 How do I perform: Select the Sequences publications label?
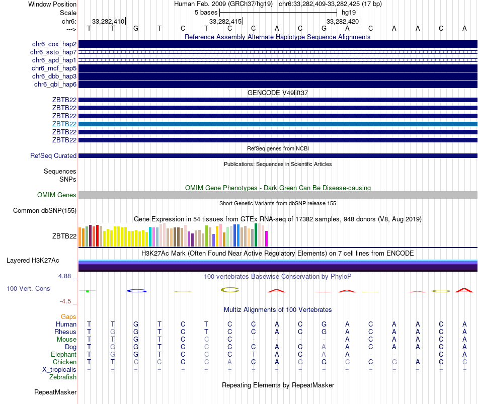(x=60, y=172)
